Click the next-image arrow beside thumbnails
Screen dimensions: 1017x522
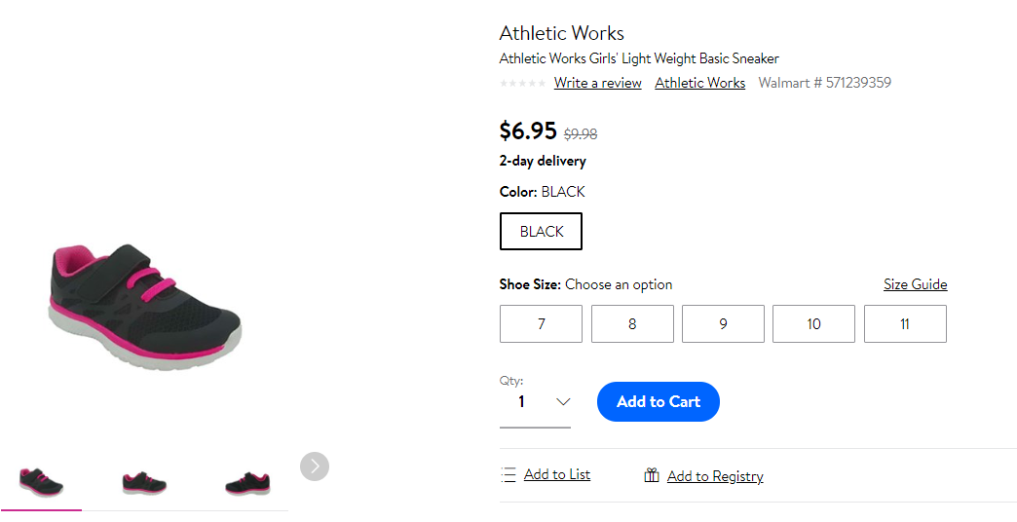click(x=315, y=466)
